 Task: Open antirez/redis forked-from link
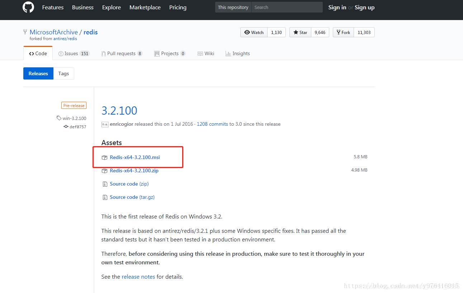point(65,39)
